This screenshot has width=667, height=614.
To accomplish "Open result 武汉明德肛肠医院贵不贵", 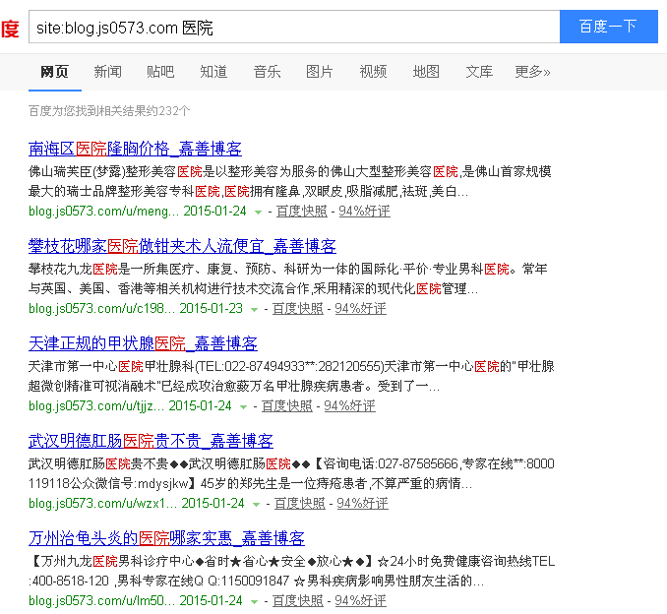I will click(151, 441).
